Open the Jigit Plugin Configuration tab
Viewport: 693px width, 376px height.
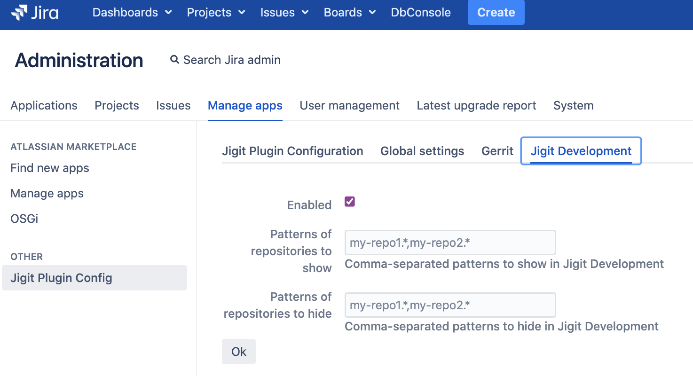(x=292, y=151)
